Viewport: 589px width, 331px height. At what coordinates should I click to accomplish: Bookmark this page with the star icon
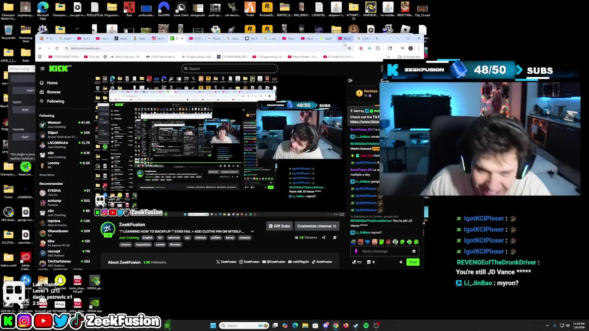[349, 48]
